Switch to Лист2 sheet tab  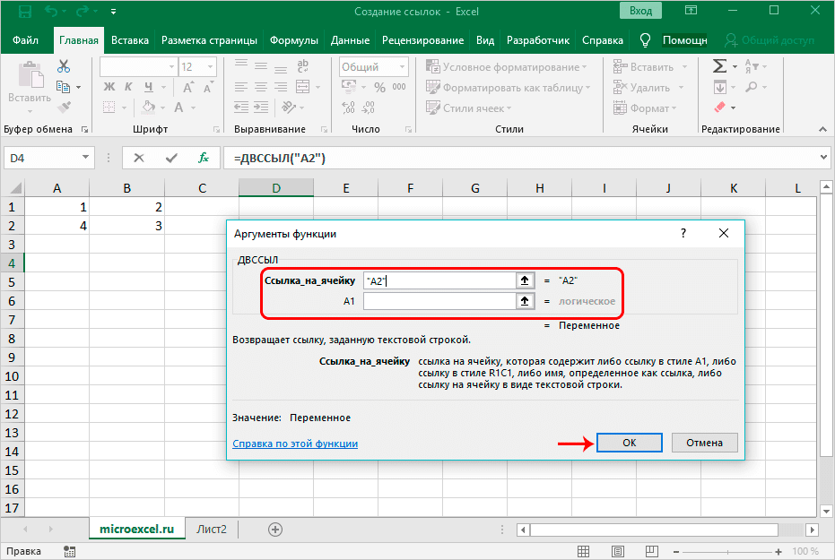tap(212, 530)
